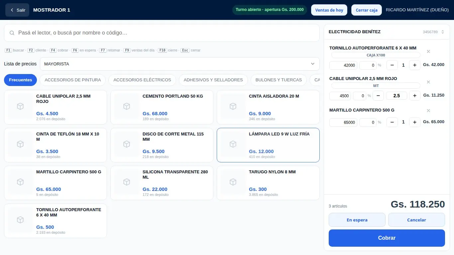Decrease quantity of Tornillo Autoperforante
454x255 pixels.
[392, 65]
